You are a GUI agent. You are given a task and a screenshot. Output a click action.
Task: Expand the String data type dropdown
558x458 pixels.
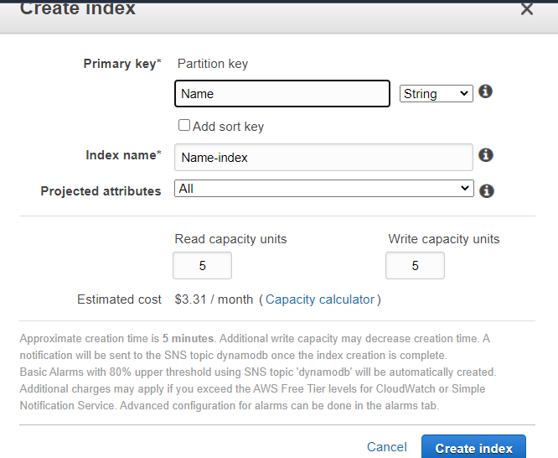pyautogui.click(x=437, y=94)
